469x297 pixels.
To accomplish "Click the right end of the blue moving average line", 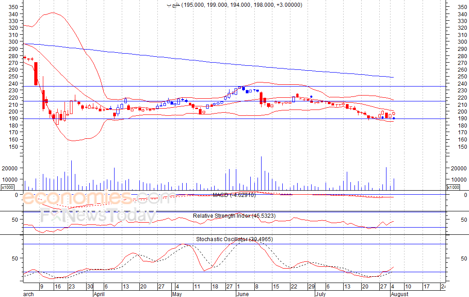I will coord(393,78).
